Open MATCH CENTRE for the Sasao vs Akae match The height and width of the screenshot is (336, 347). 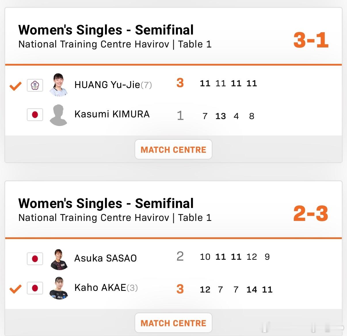173,323
